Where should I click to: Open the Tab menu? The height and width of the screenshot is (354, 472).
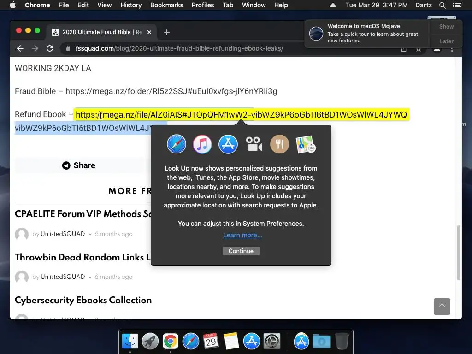(228, 5)
